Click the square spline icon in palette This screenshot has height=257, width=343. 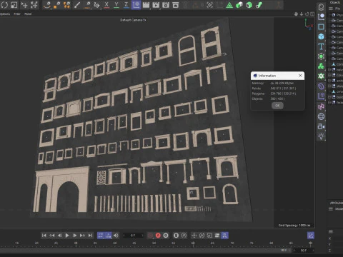tap(321, 26)
